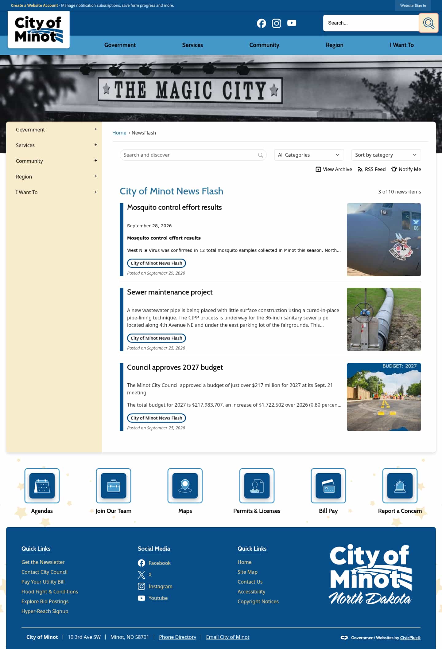Open the All Categories dropdown
This screenshot has height=649, width=442.
309,155
